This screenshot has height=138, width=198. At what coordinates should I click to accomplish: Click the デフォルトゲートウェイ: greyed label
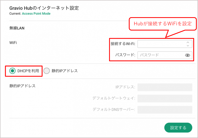coord(114,98)
